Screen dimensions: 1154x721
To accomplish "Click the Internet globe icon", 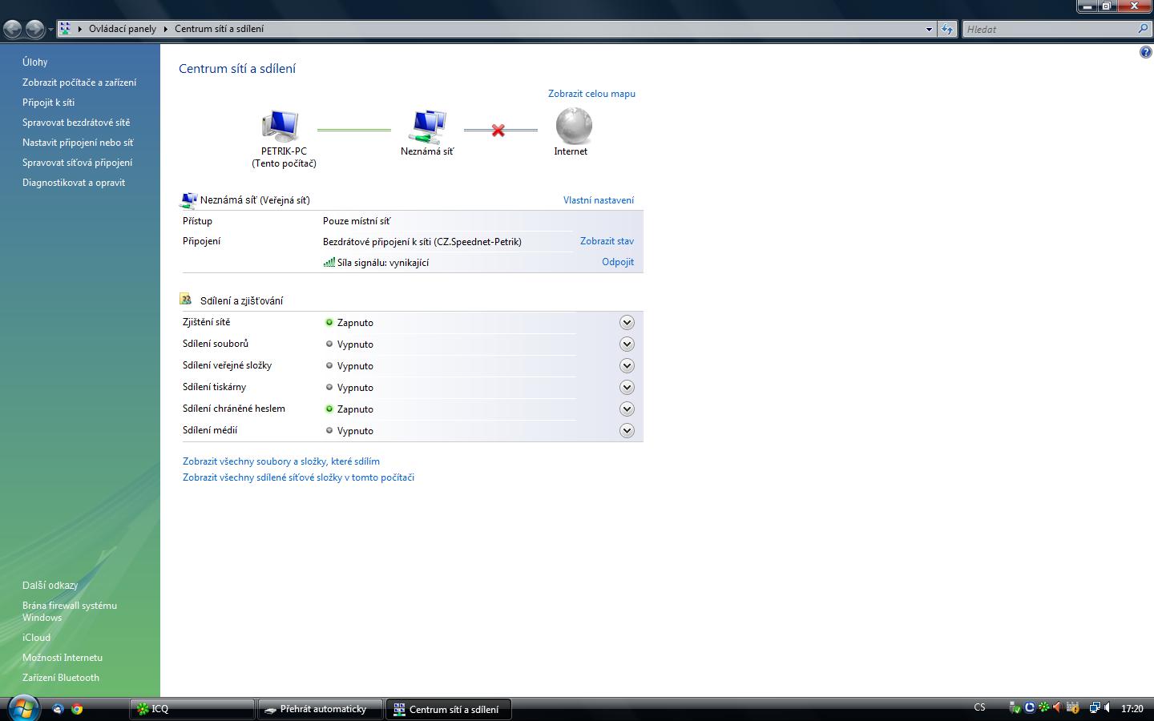I will pyautogui.click(x=574, y=126).
